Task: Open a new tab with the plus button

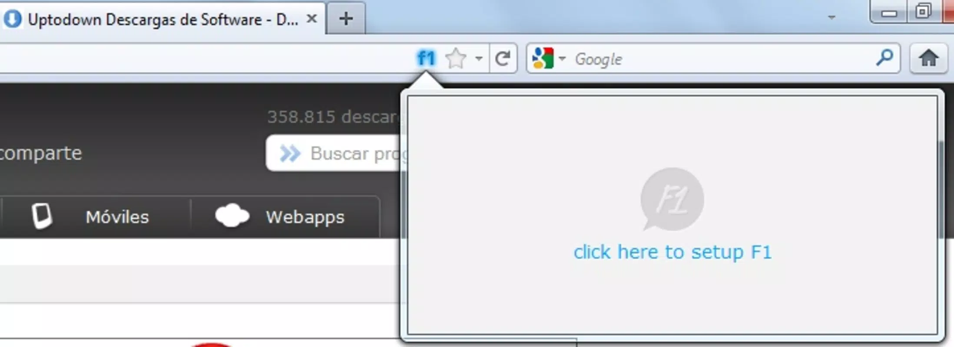Action: click(346, 19)
